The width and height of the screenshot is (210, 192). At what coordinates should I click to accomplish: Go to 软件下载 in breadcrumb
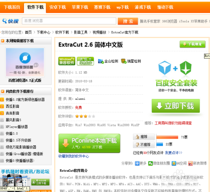62,32
